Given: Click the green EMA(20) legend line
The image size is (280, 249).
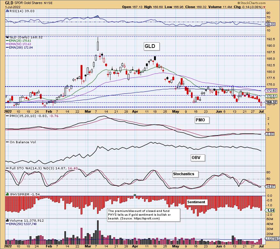Looking at the screenshot, I should tap(7, 40).
